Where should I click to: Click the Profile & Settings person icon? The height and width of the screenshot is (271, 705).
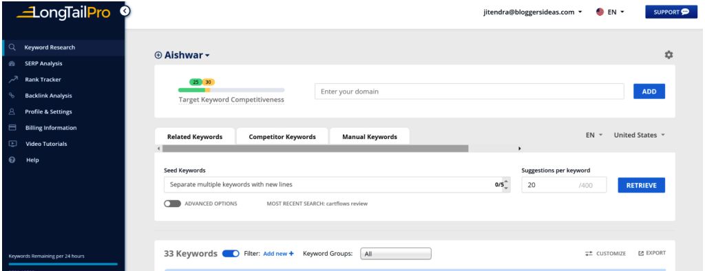12,111
